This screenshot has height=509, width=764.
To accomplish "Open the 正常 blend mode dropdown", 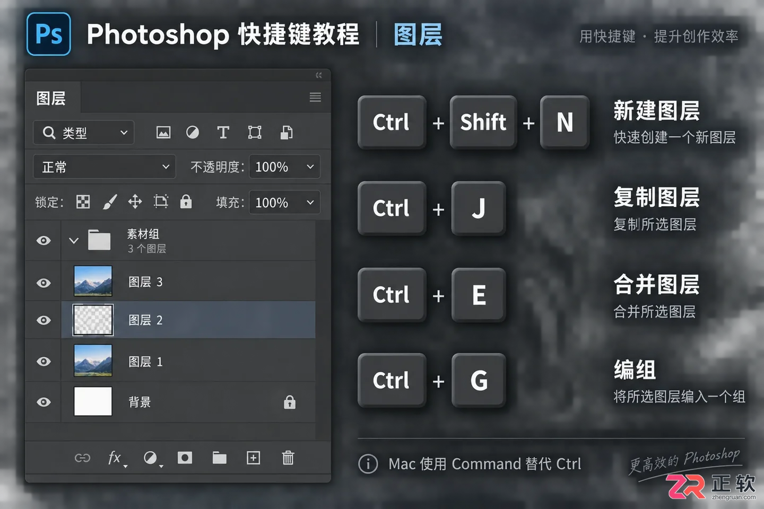I will [x=105, y=166].
